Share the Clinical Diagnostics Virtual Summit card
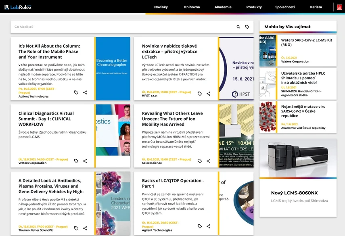Screen dimensions: 345x236 [x=85, y=161]
